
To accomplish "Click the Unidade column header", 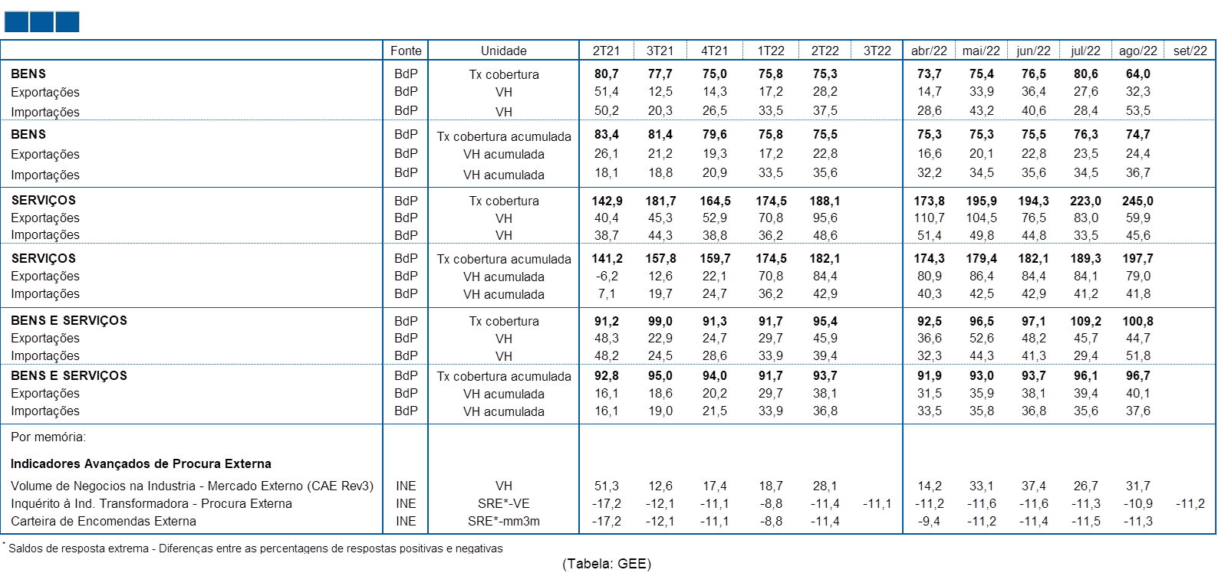I will tap(504, 51).
